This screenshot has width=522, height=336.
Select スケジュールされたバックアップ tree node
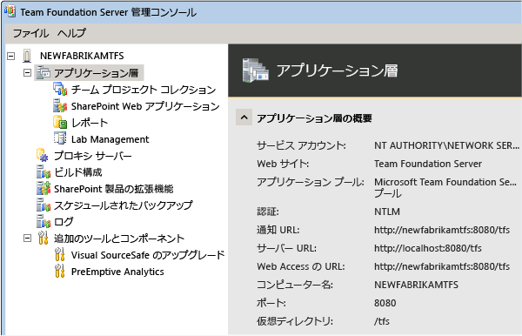click(x=124, y=205)
